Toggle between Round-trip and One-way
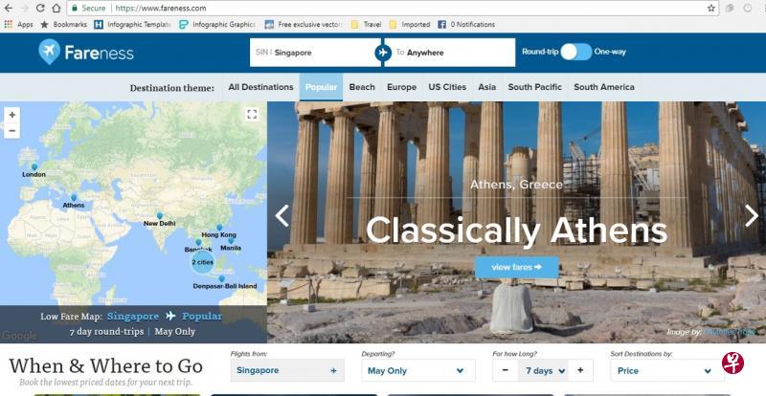 coord(576,52)
